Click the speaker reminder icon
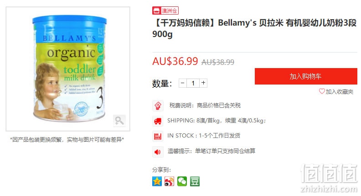 pos(158,152)
